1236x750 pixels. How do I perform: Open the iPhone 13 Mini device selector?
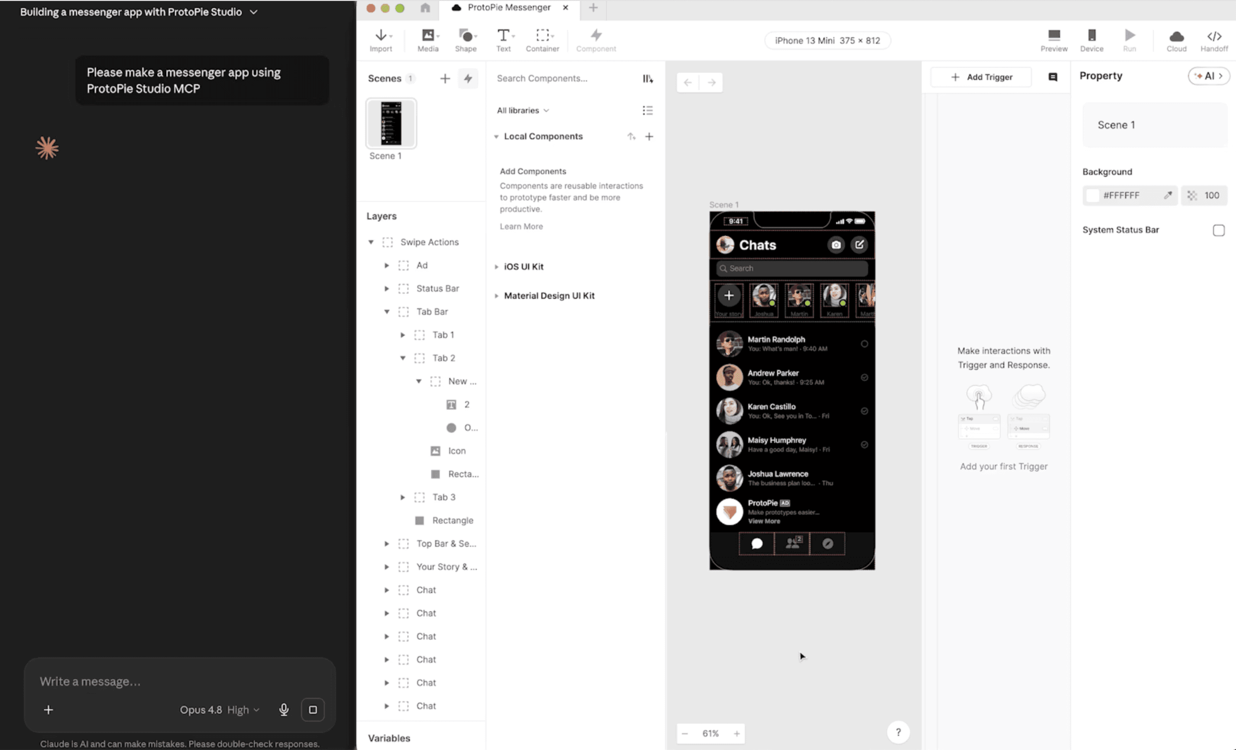[x=827, y=40]
